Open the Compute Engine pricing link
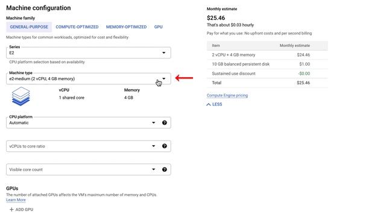The image size is (386, 217). click(227, 95)
